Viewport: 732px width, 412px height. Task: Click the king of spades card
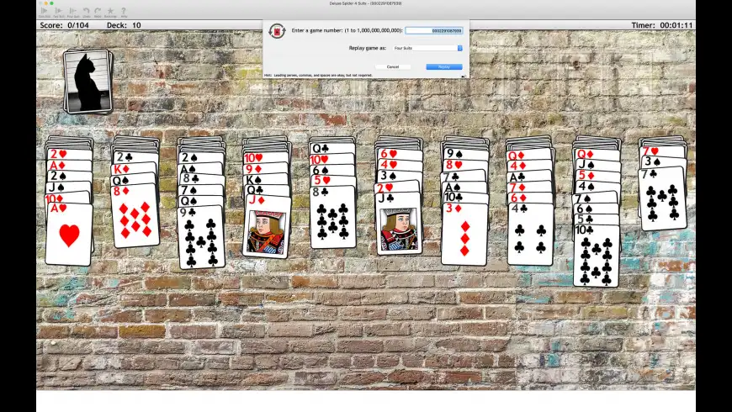266,179
